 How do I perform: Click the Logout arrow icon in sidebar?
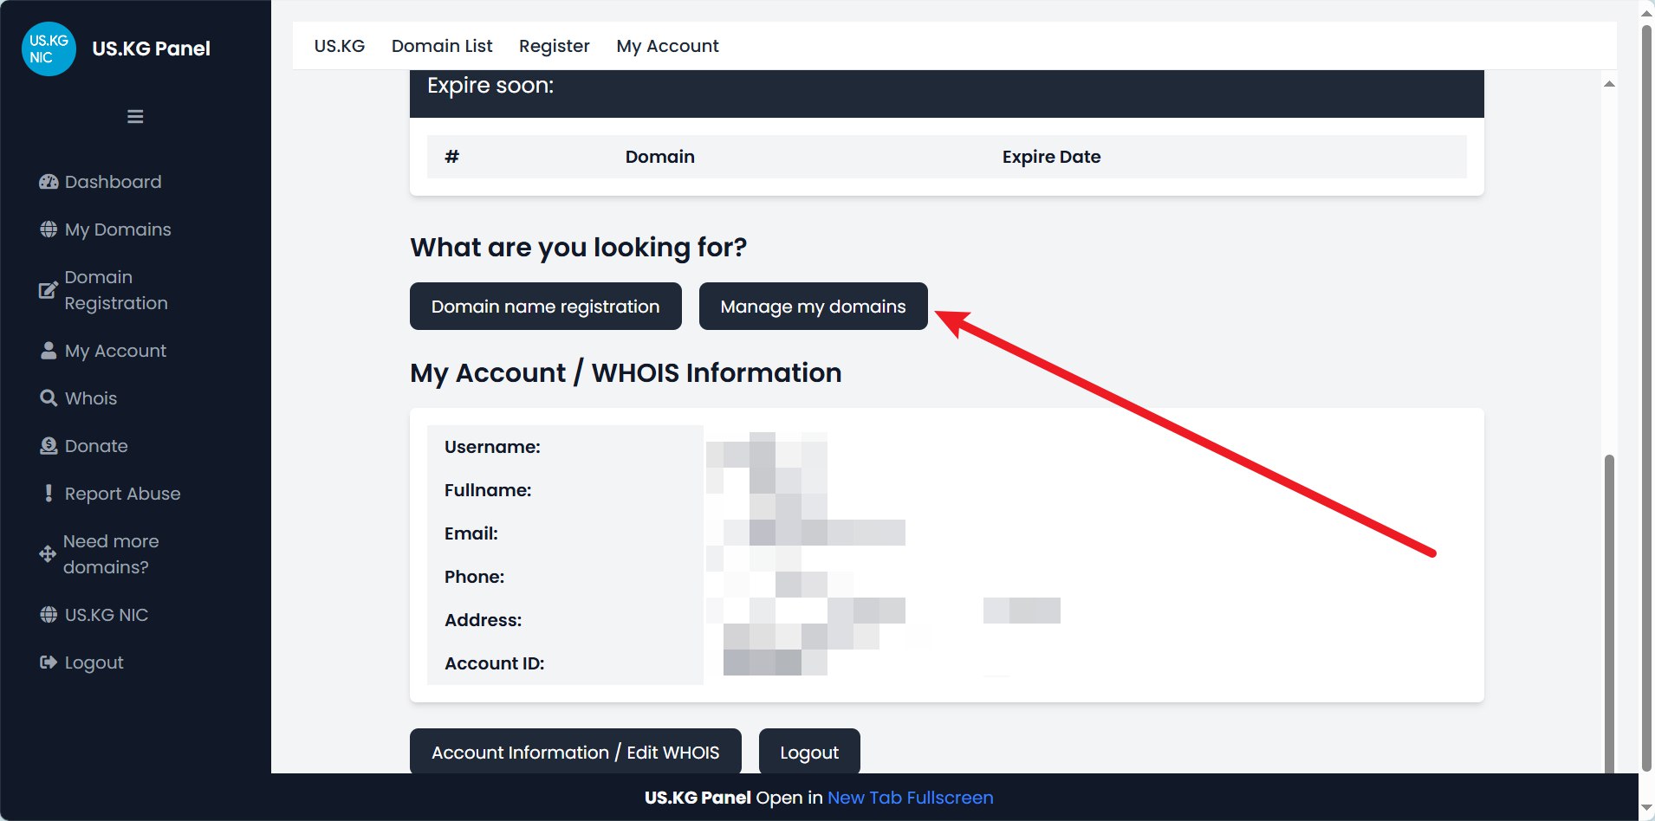click(49, 663)
